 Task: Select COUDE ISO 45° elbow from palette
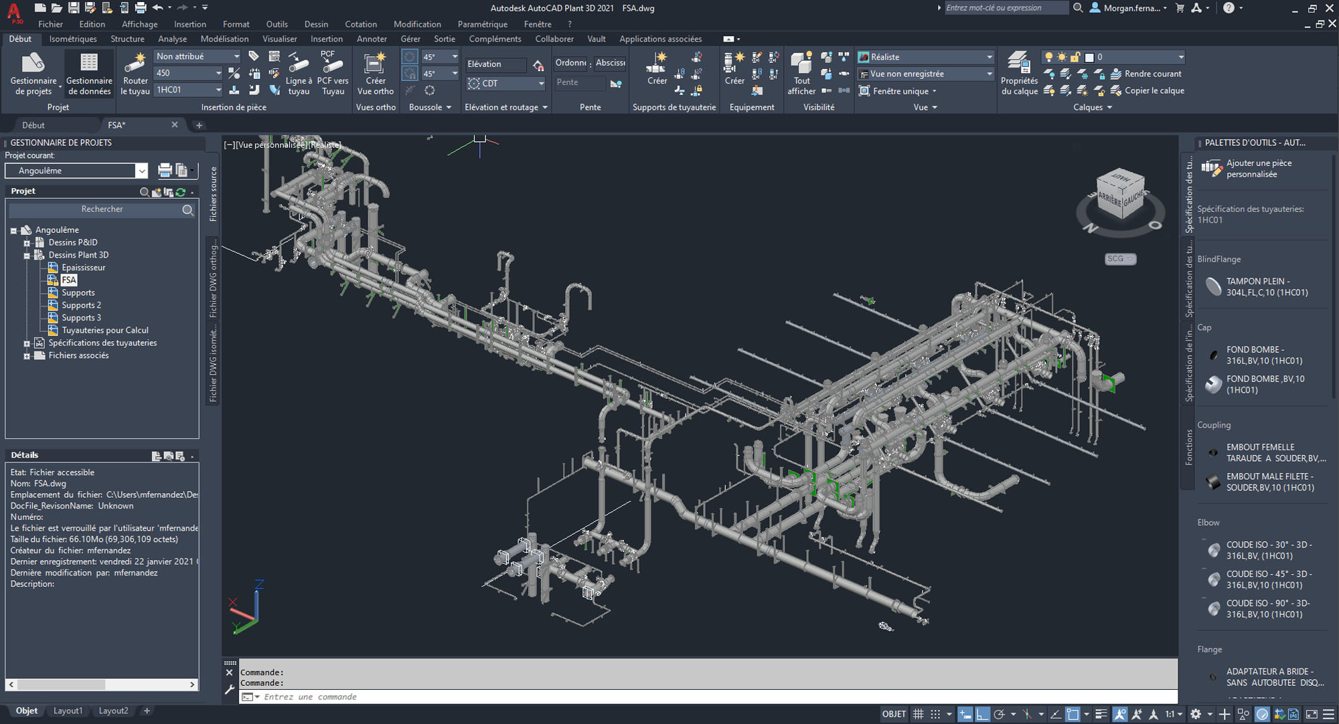1259,579
